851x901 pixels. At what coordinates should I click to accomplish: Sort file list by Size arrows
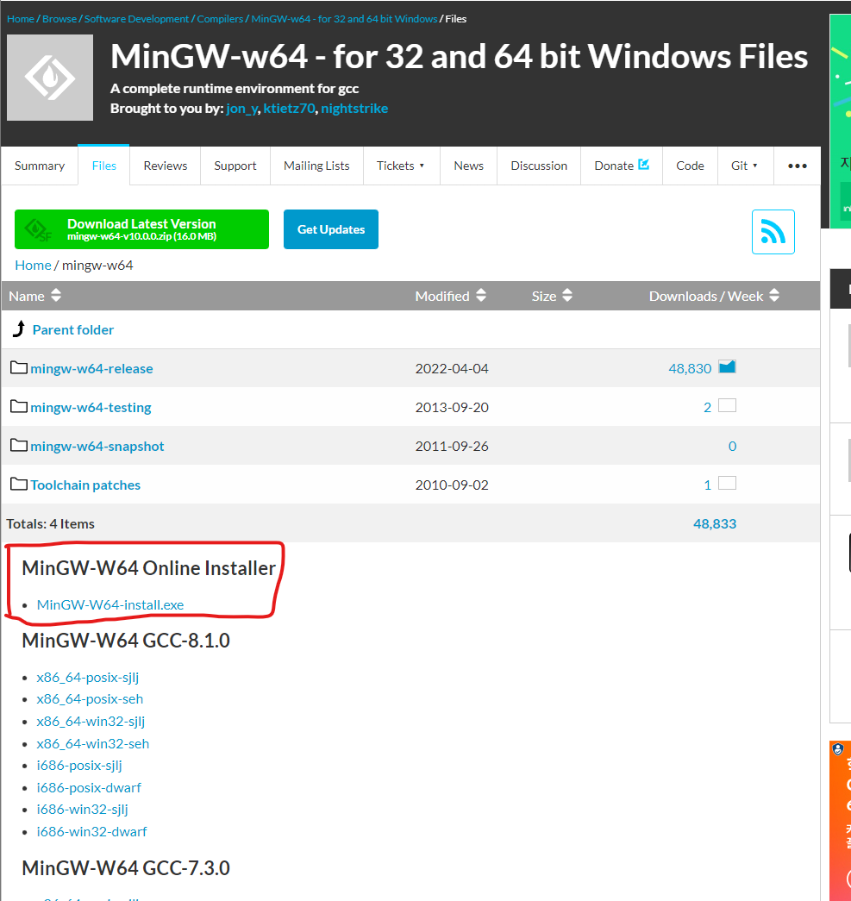pos(567,296)
